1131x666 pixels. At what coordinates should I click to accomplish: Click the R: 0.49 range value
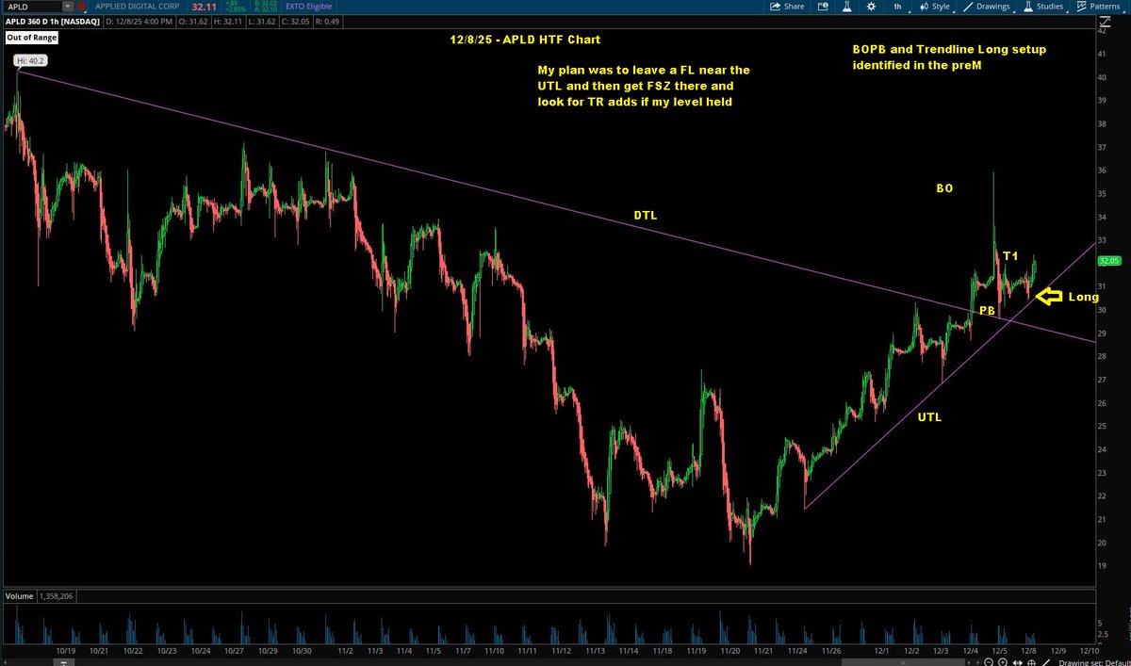(327, 22)
